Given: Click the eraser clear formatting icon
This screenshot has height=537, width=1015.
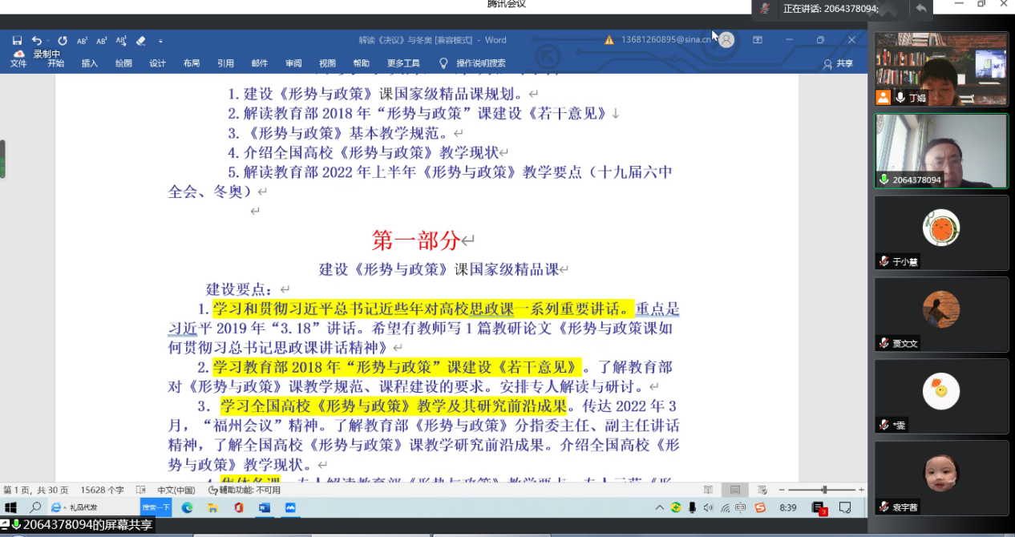Looking at the screenshot, I should [141, 40].
